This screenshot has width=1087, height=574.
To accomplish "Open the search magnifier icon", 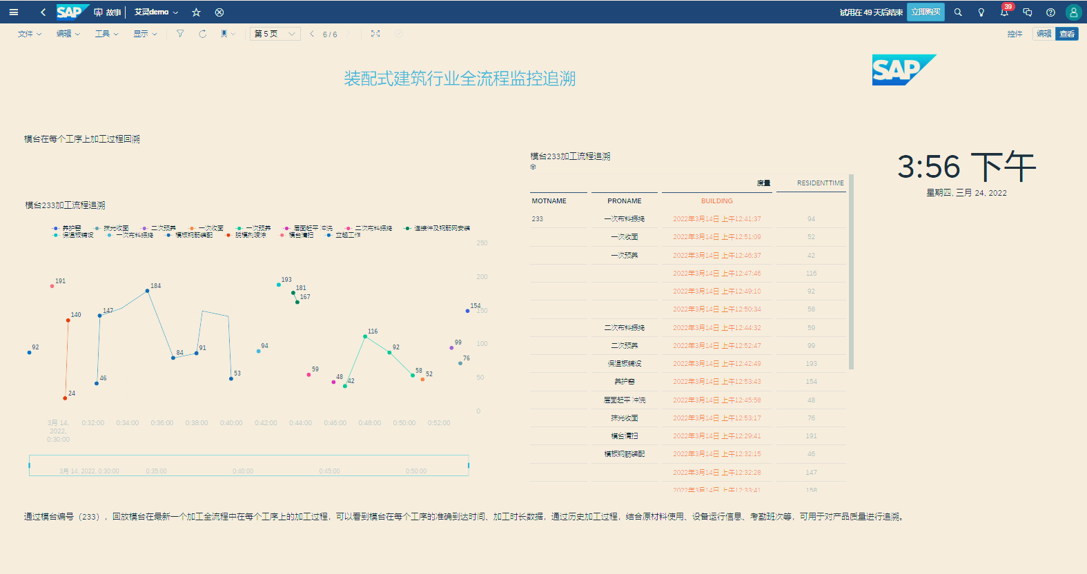I will coord(958,12).
